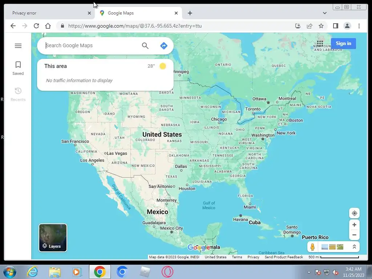Click the Havana city label
The width and height of the screenshot is (372, 279).
point(240,219)
